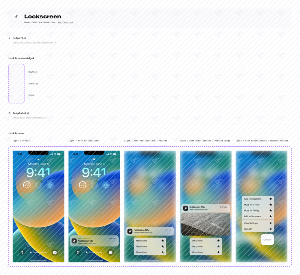This screenshot has height=275, width=300.
Task: Click the padlock icon beside the Lockscreen title
Action: (16, 17)
